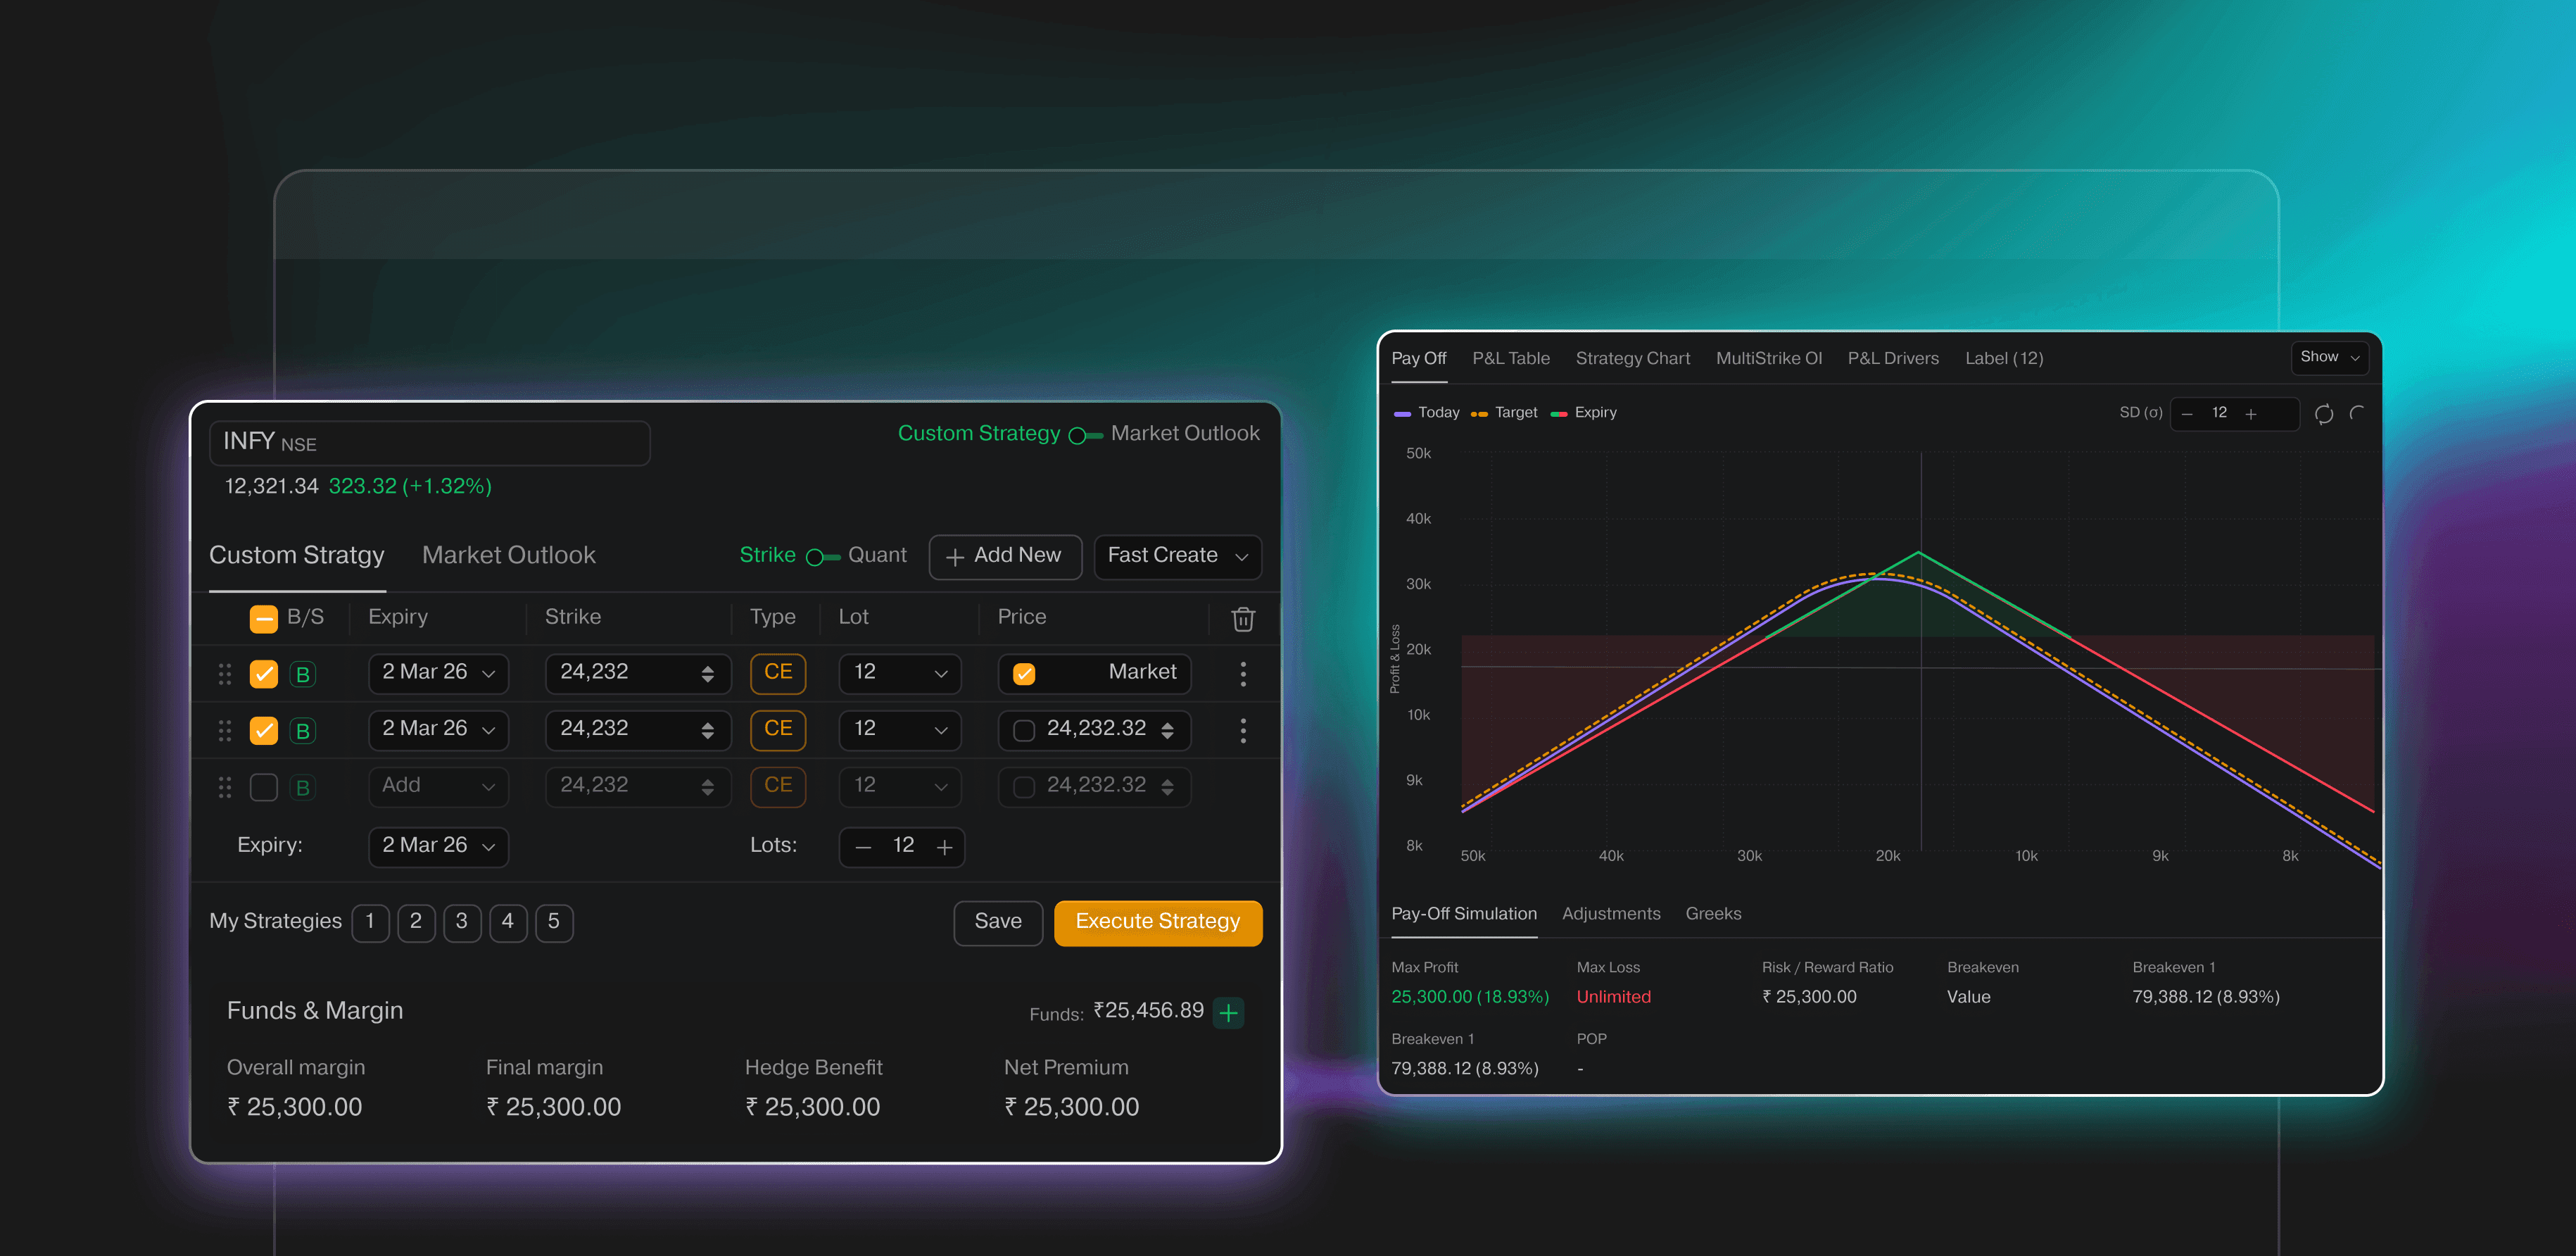Load saved strategy number 1
Viewport: 2576px width, 1256px height.
(370, 923)
